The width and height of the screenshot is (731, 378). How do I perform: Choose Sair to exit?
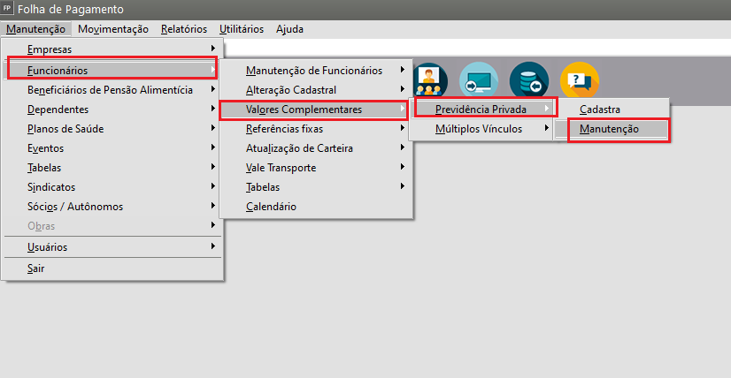(x=112, y=268)
